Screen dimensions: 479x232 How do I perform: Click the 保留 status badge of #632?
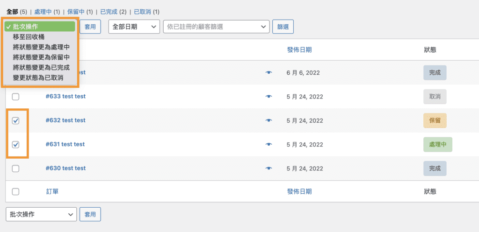[x=435, y=120]
